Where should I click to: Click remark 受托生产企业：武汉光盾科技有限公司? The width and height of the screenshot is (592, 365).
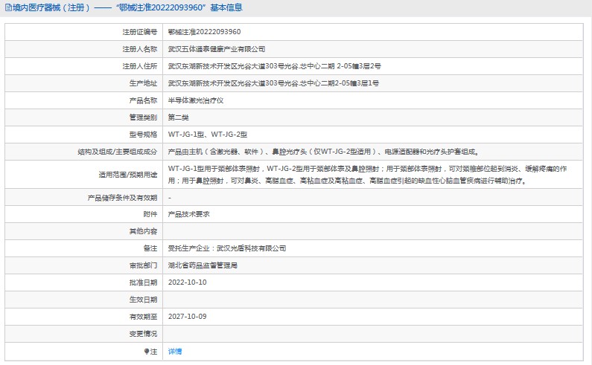pyautogui.click(x=227, y=248)
